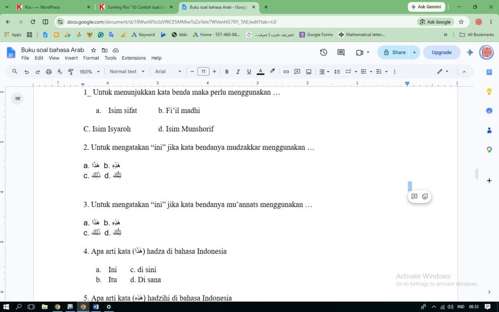Open line and paragraph spacing
Viewport: 499px width, 312px height.
click(x=337, y=72)
